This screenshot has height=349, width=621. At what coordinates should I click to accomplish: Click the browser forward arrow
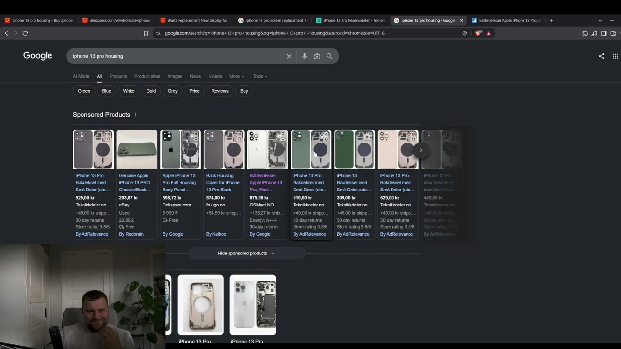16,33
